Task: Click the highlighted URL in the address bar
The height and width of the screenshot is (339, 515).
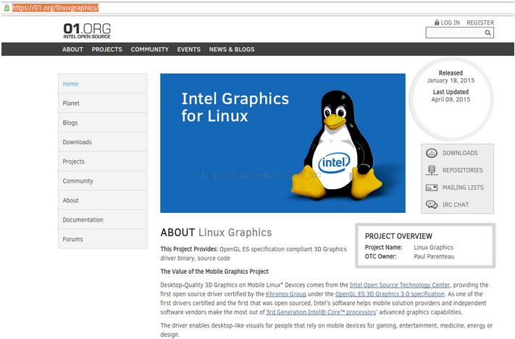Action: (x=55, y=7)
